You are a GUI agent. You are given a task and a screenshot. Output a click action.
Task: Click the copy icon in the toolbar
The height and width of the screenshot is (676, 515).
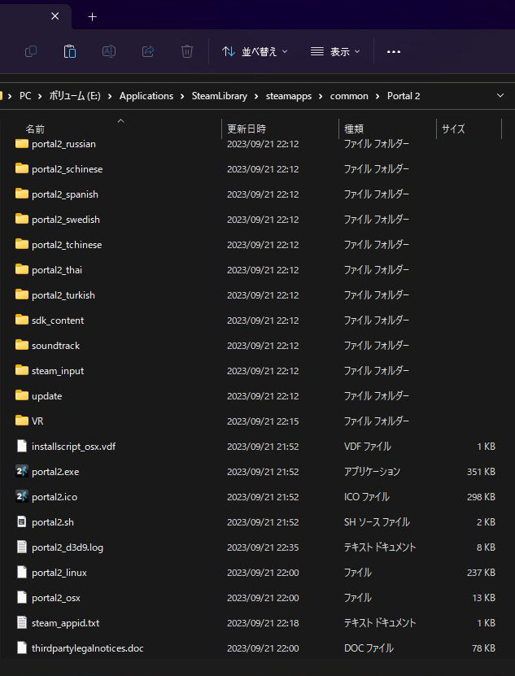[31, 52]
